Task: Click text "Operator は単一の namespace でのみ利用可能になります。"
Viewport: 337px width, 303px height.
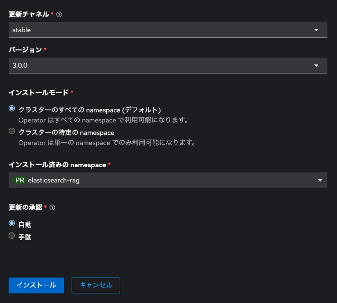Action: pyautogui.click(x=107, y=143)
